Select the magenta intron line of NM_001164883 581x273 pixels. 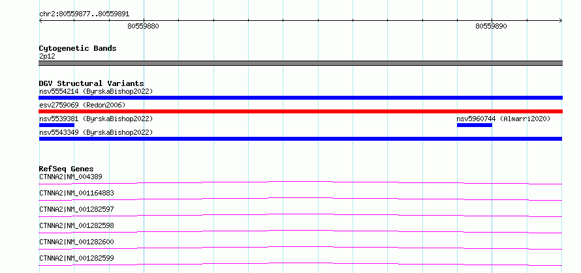(x=300, y=199)
